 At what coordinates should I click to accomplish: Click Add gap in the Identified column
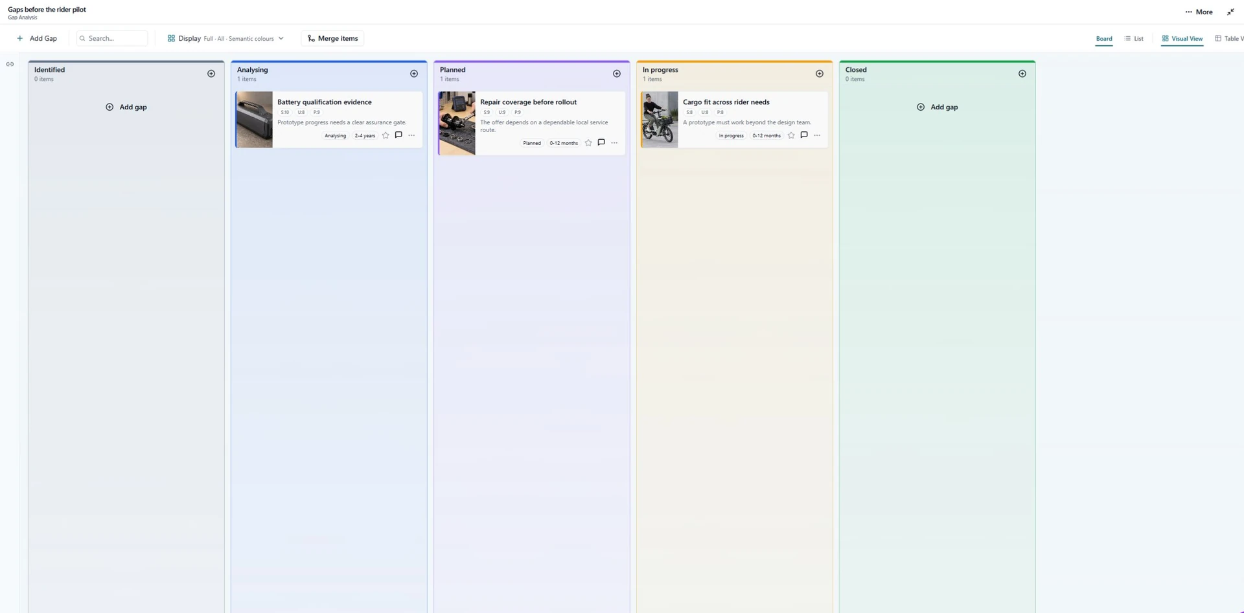pyautogui.click(x=126, y=107)
